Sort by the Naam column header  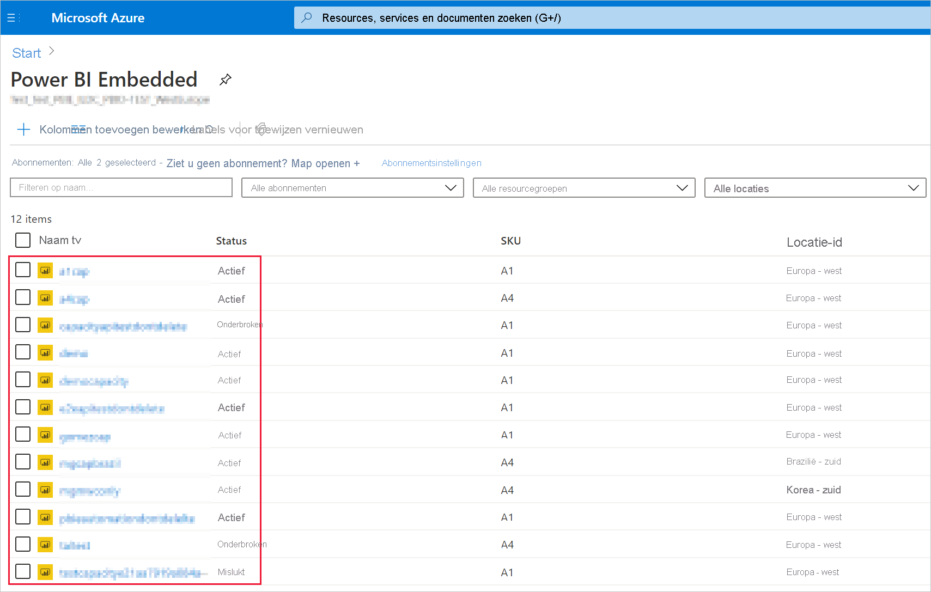[x=60, y=240]
